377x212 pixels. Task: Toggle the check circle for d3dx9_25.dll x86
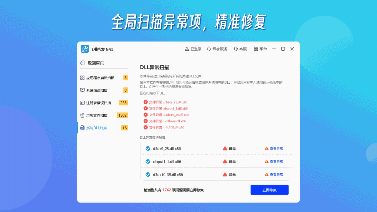[148, 148]
